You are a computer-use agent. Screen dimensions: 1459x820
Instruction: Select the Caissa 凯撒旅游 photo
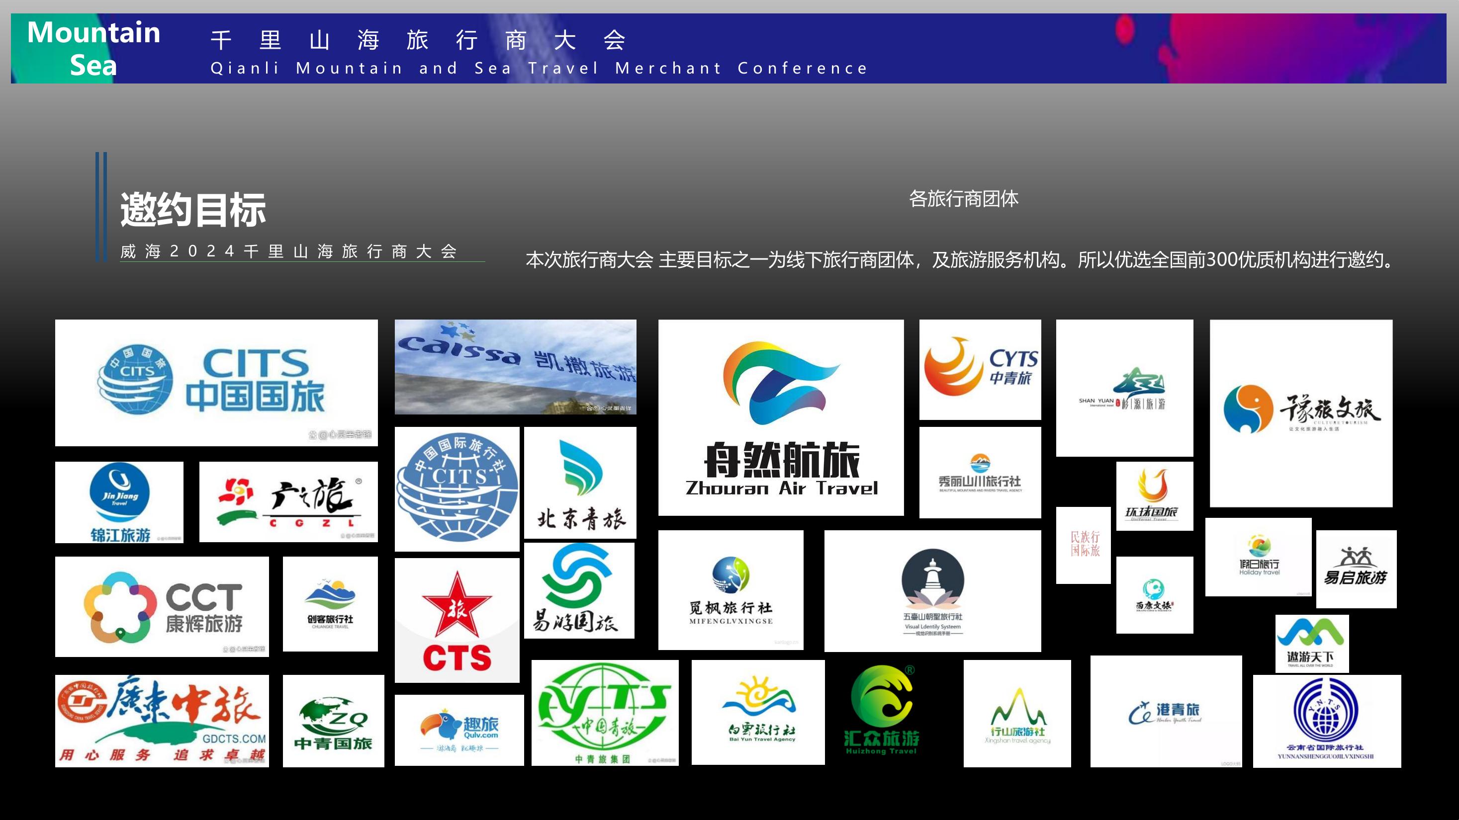pyautogui.click(x=515, y=367)
